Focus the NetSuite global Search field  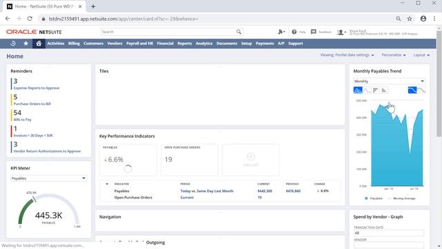point(169,32)
